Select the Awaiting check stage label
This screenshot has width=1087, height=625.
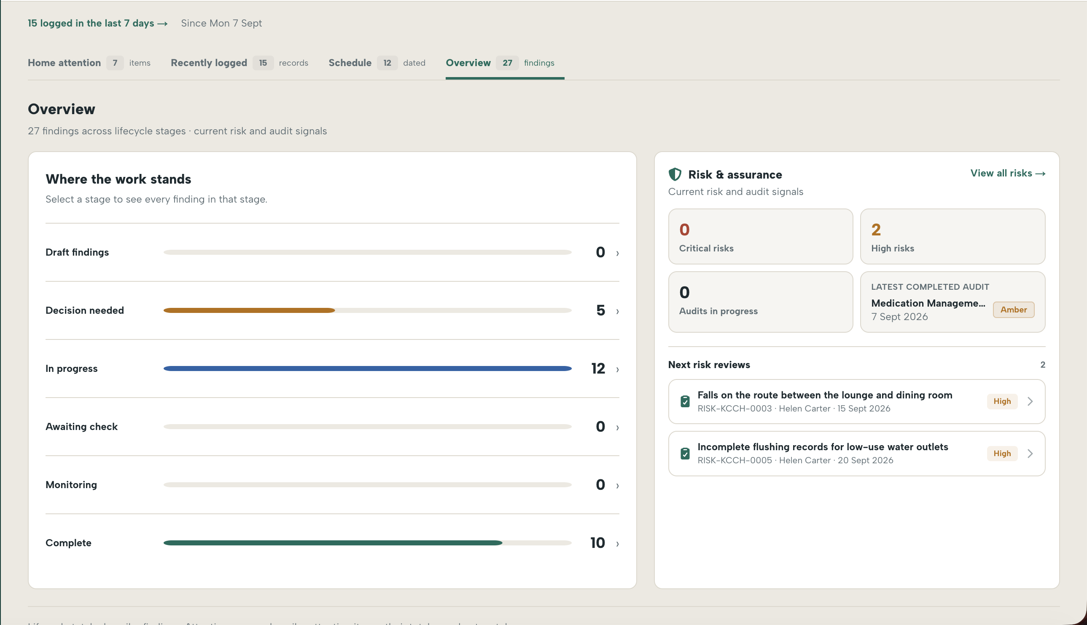82,427
